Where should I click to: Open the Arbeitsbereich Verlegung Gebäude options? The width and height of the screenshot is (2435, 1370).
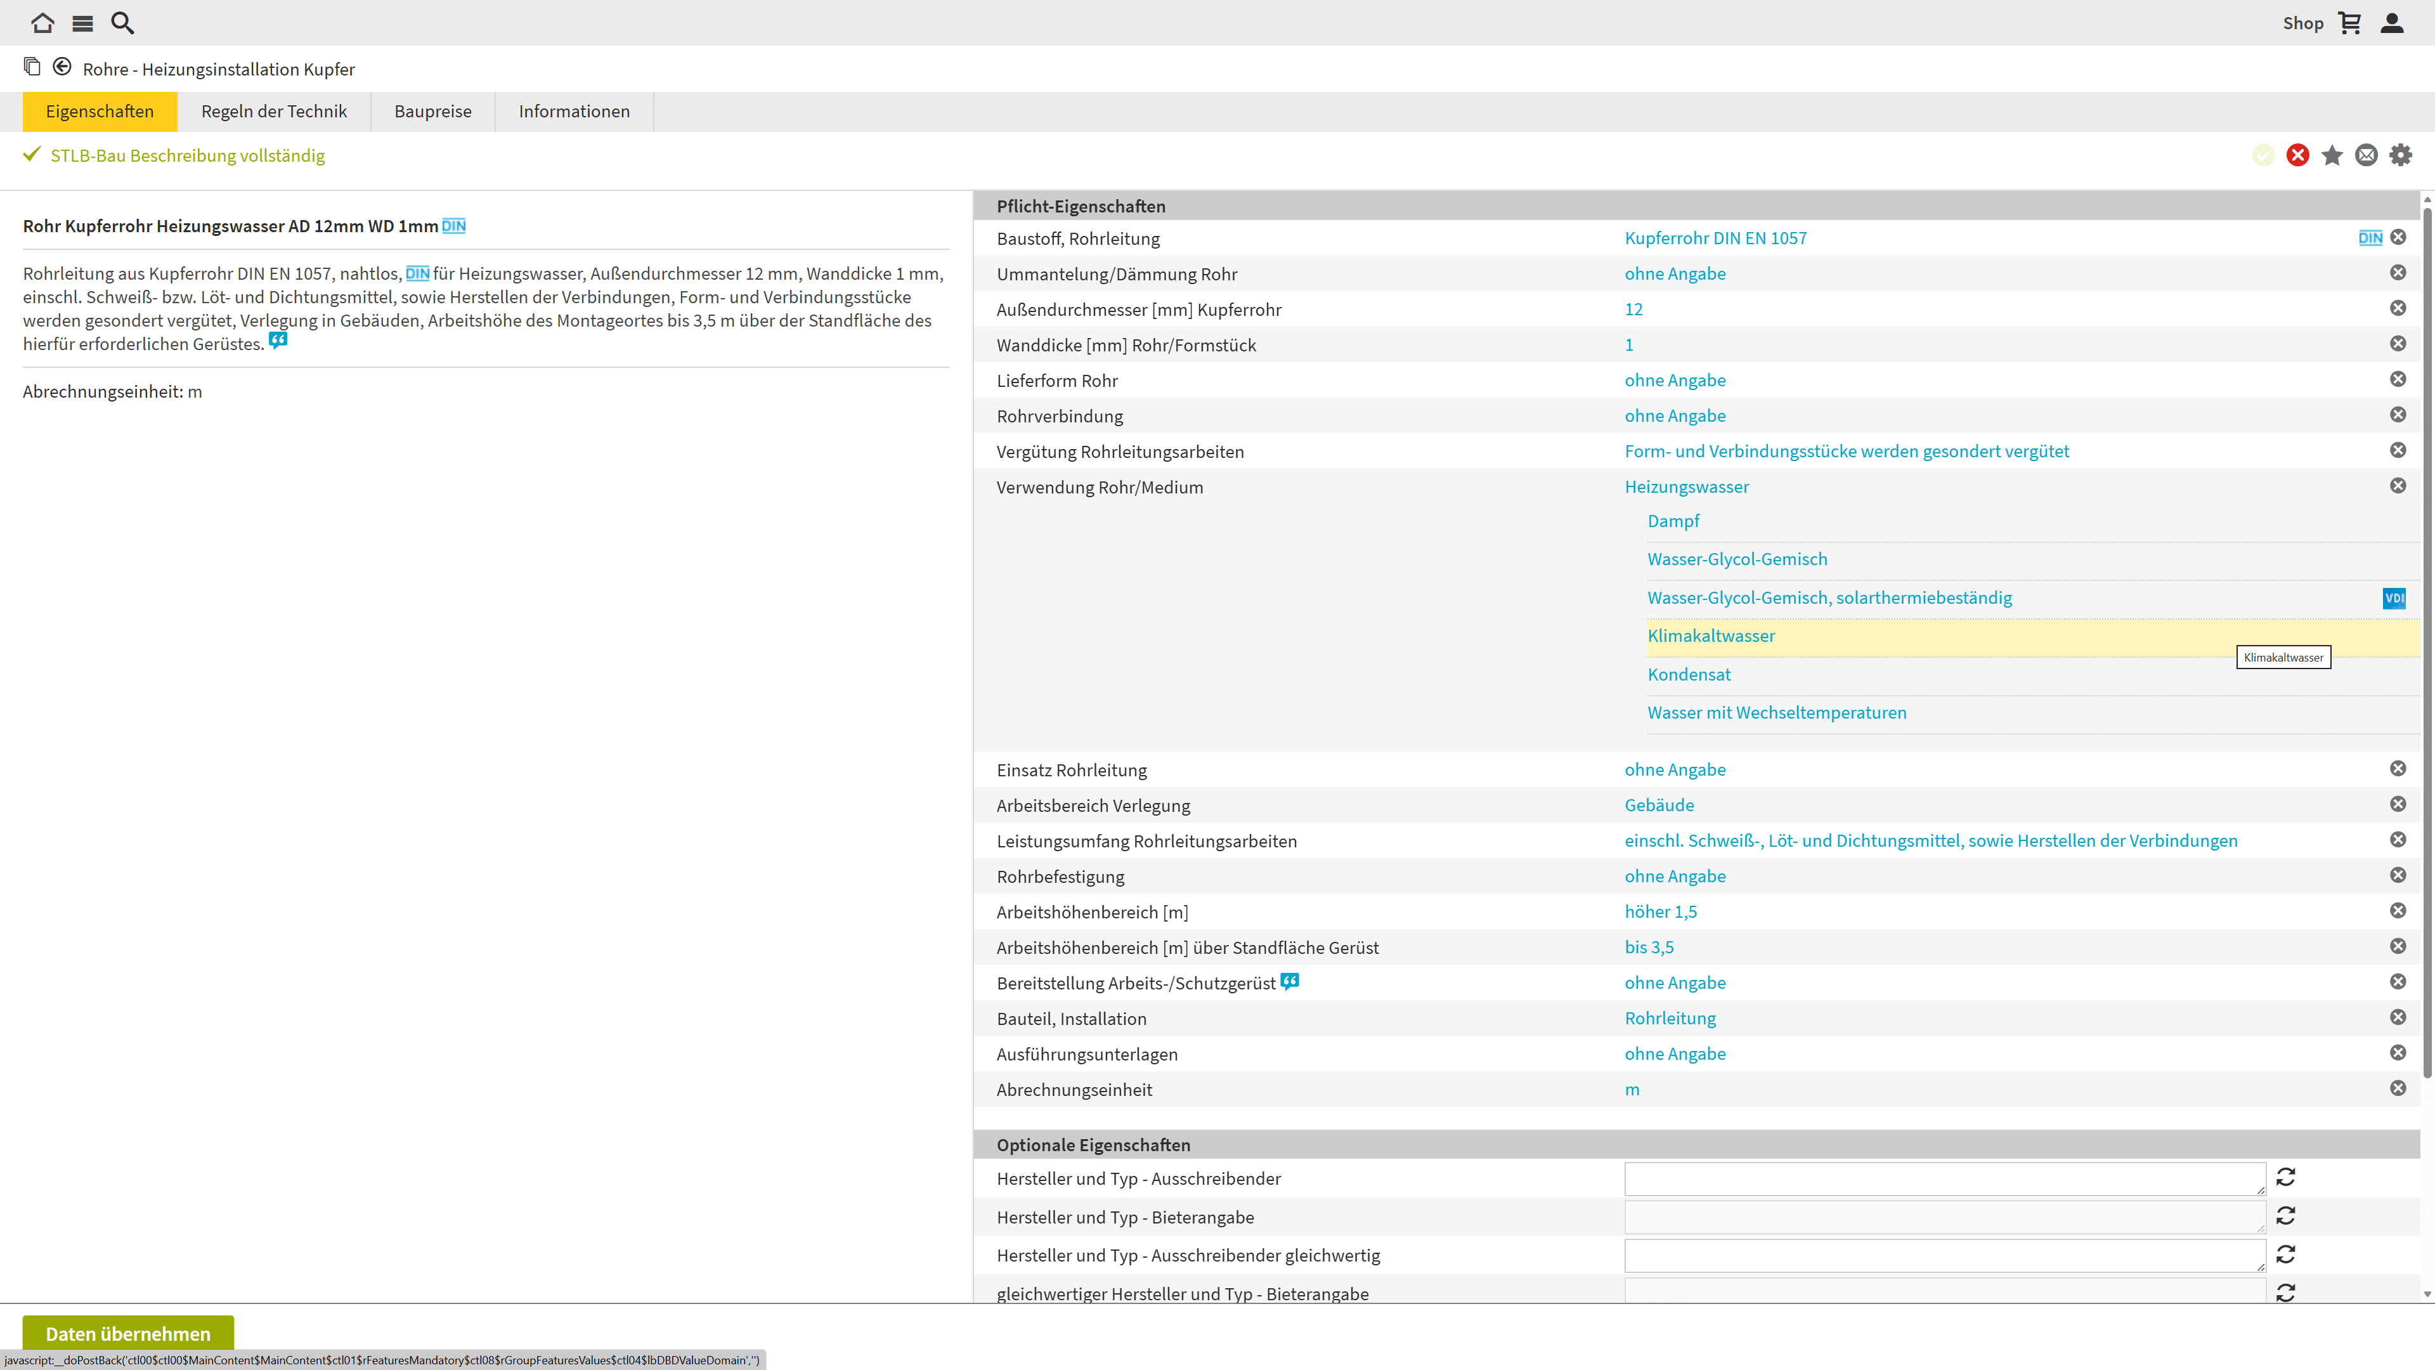1659,806
